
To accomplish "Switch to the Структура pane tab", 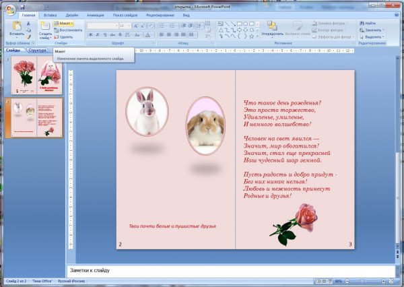I will (38, 50).
